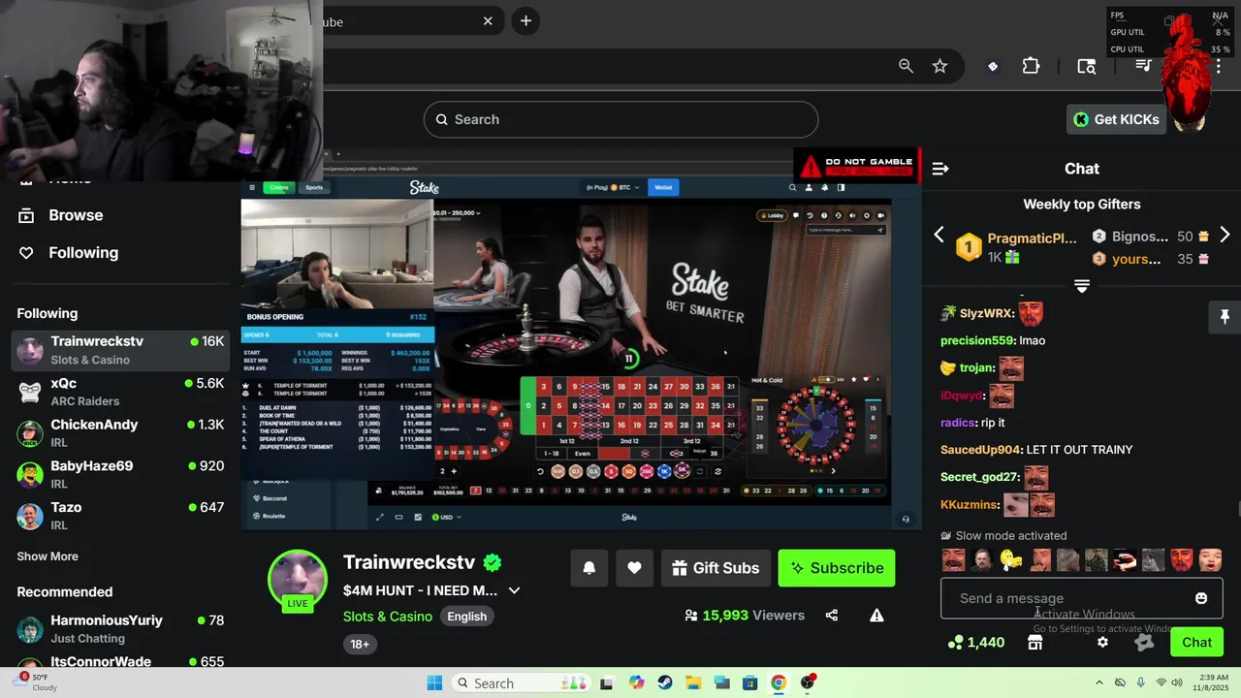The height and width of the screenshot is (698, 1241).
Task: Open HarmoniousYuriy recommended channel
Action: tap(121, 628)
